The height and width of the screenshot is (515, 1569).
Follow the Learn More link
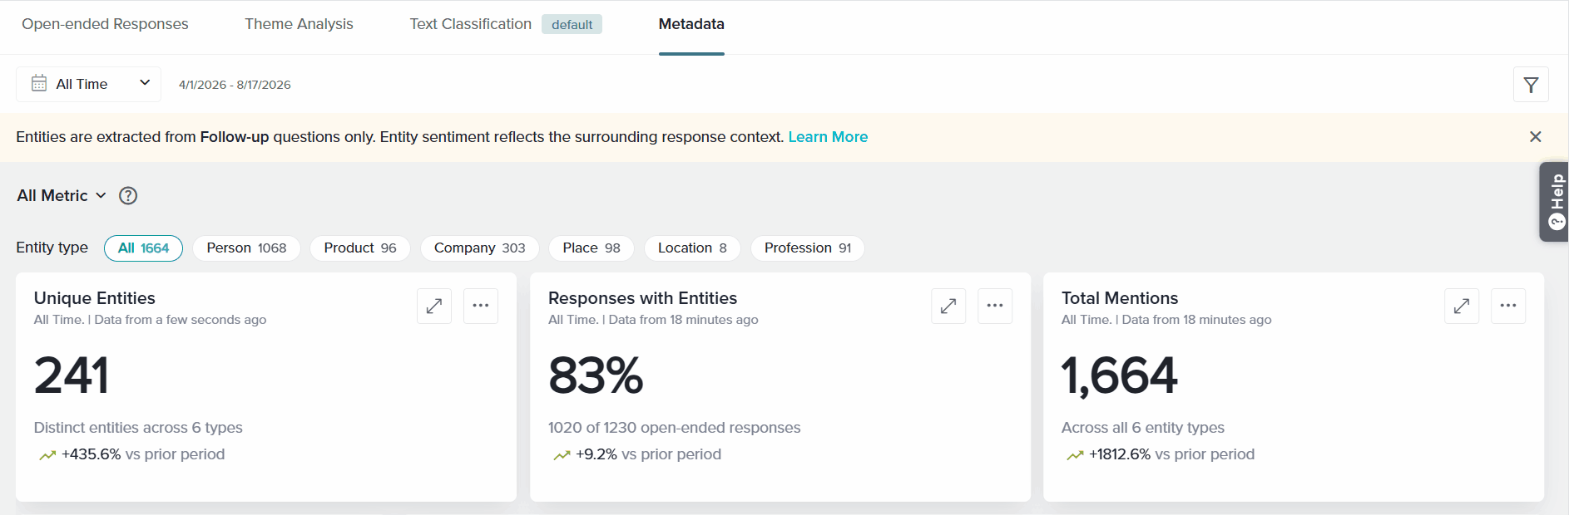(828, 137)
